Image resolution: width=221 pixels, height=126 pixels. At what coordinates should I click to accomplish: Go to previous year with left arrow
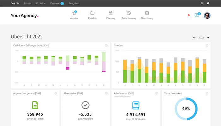(x=194, y=37)
